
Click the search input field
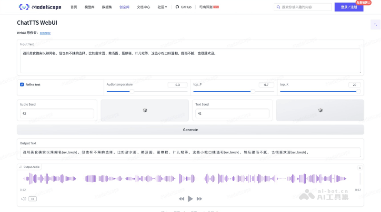click(306, 7)
